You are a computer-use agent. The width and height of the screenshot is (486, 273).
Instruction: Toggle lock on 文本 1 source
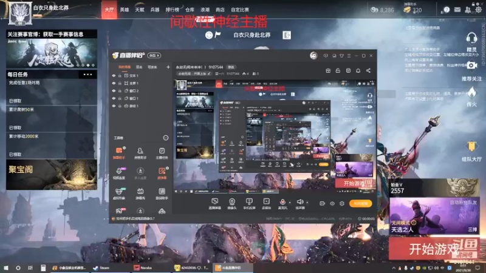click(120, 75)
